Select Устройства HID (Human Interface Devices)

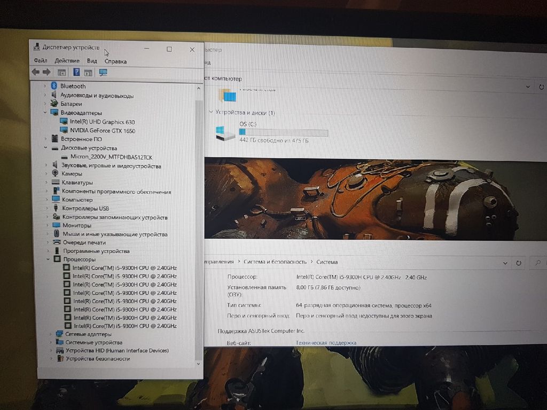[x=117, y=350]
